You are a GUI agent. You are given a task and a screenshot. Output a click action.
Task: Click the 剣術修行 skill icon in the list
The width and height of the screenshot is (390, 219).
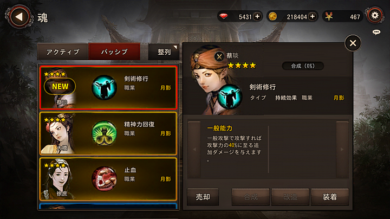pyautogui.click(x=104, y=87)
